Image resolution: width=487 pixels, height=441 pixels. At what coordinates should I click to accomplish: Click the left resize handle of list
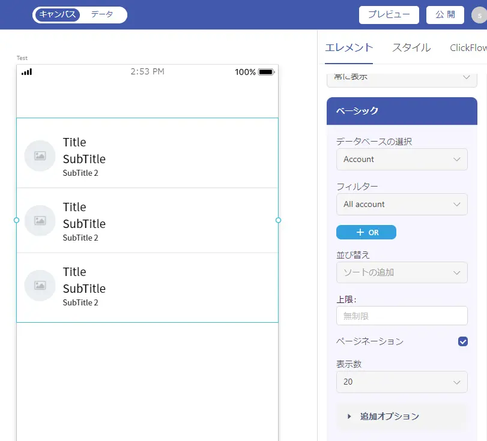pos(16,220)
